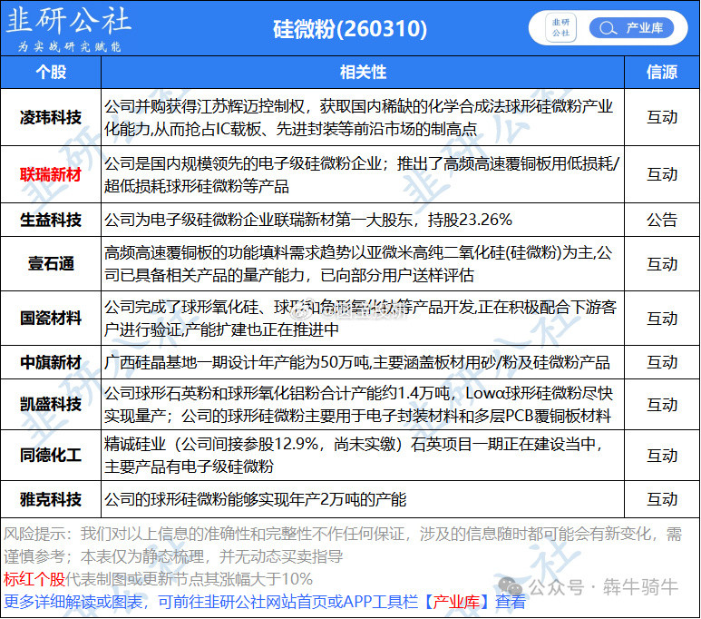Select stock name 凌玮科技
This screenshot has width=701, height=619.
point(51,117)
